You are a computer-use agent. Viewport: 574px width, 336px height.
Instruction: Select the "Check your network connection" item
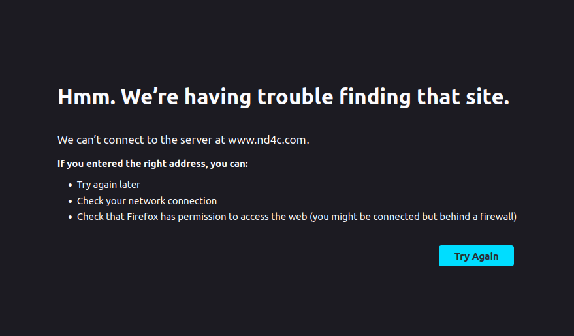[147, 201]
